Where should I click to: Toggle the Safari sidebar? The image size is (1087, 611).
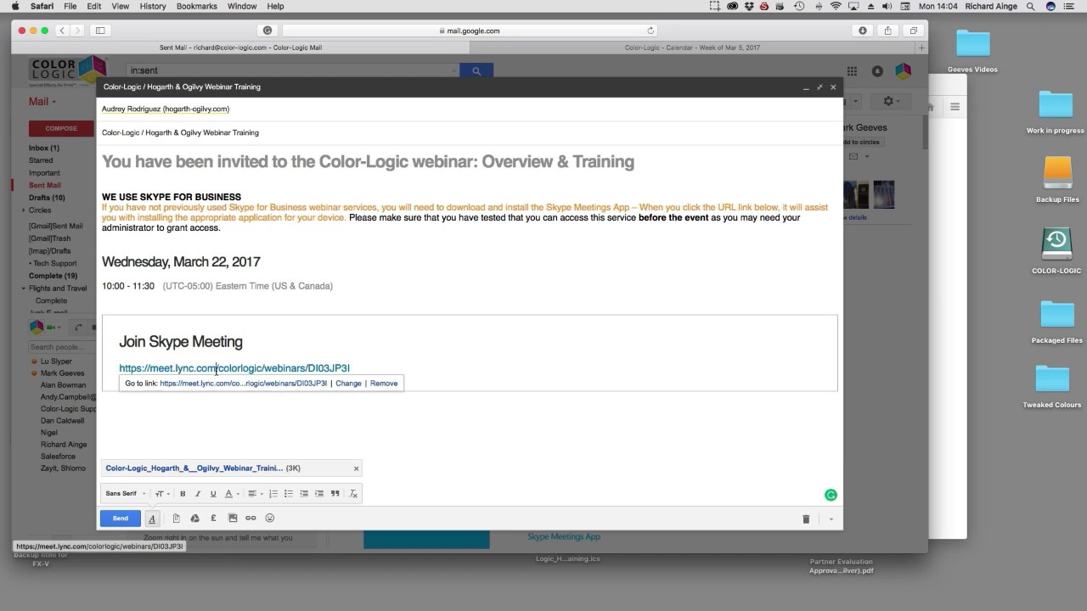[99, 31]
